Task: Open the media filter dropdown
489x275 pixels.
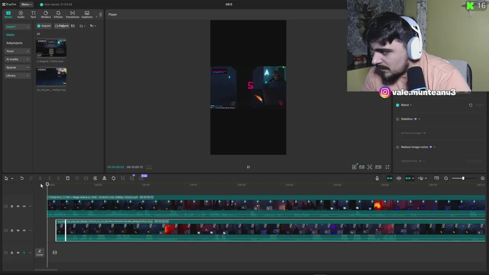Action: point(93,26)
